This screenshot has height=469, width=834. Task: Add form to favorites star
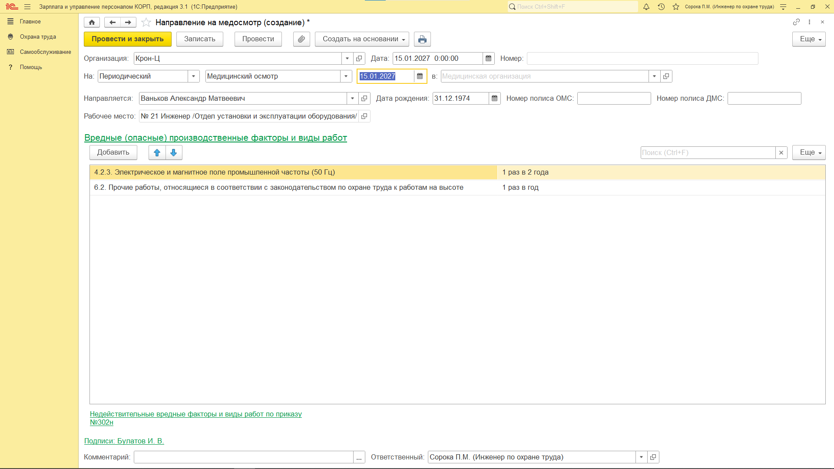click(146, 22)
